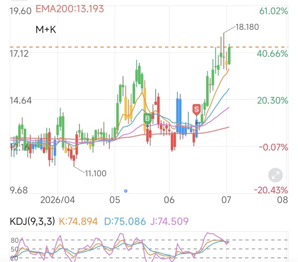Select the 2026/04 date axis label
Viewport: 298px width, 262px height.
[x=58, y=200]
